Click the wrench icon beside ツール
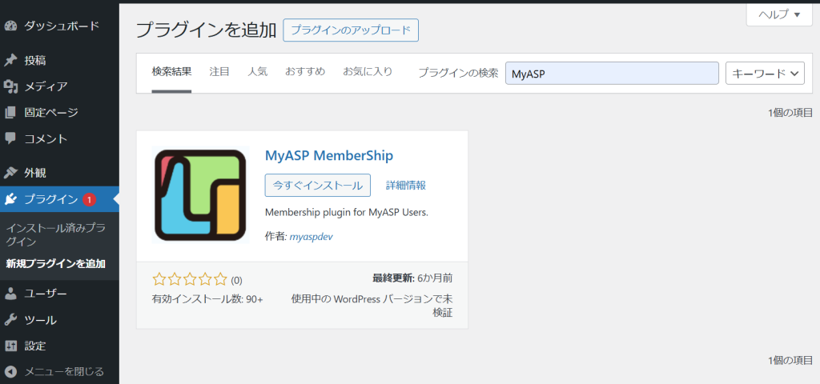Viewport: 820px width, 384px height. click(10, 320)
